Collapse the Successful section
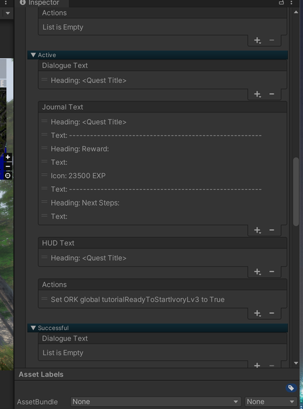 (x=33, y=328)
